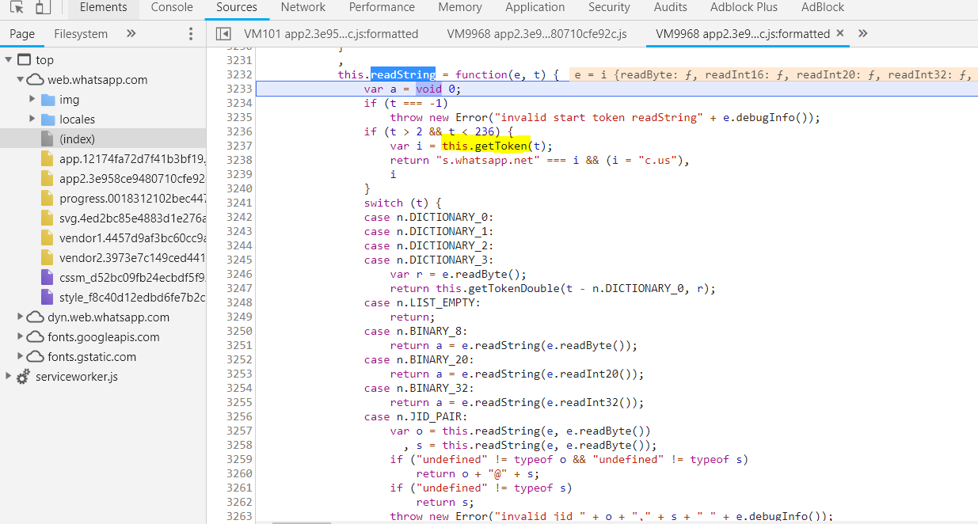Viewport: 978px width, 524px height.
Task: Expand the fonts.googleapis.com node
Action: tap(20, 337)
